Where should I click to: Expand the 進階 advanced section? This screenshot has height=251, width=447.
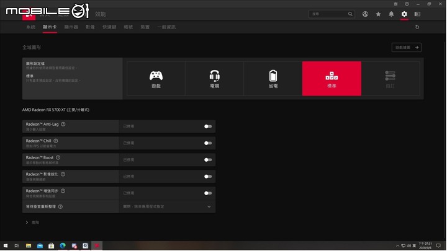tap(32, 222)
